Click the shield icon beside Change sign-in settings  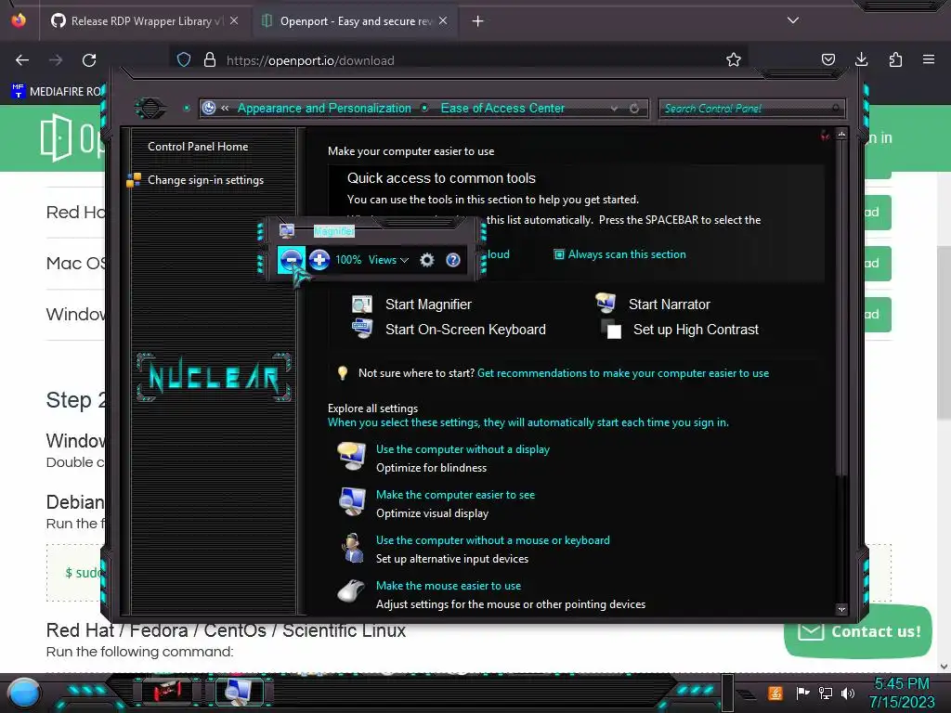coord(134,180)
